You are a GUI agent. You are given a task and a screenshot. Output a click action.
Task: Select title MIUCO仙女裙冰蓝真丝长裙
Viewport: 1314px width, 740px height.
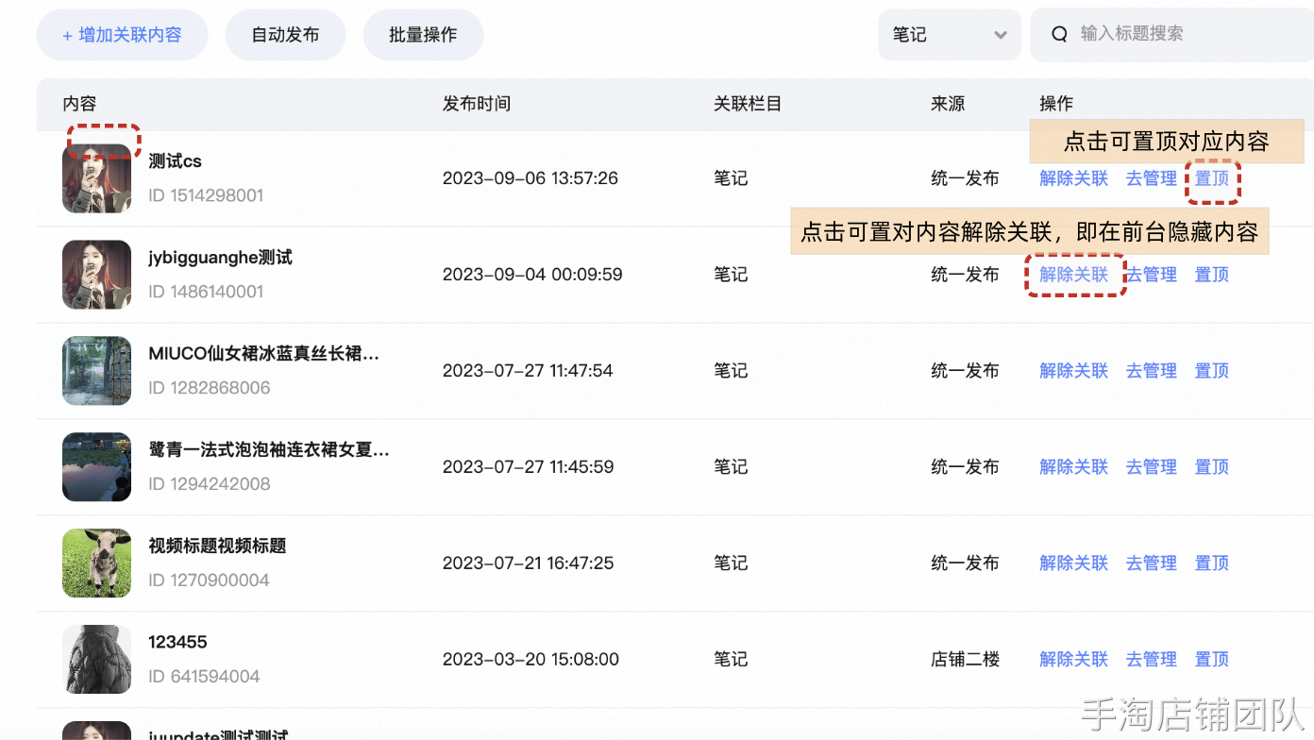pyautogui.click(x=263, y=354)
